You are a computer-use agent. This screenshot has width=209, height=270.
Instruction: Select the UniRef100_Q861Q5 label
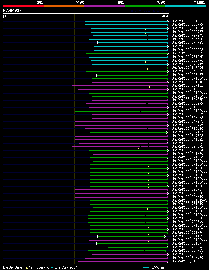[x=187, y=229]
